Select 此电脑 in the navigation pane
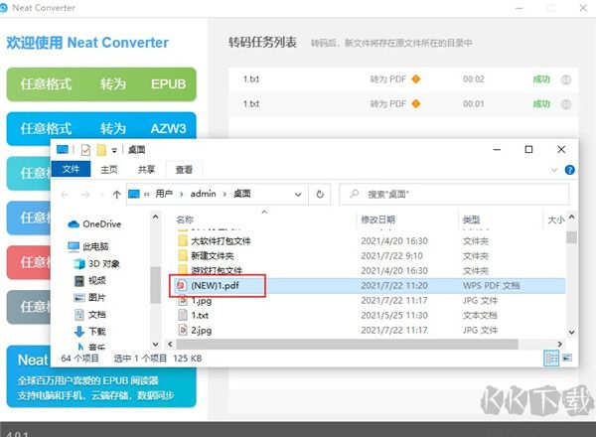 tap(95, 246)
